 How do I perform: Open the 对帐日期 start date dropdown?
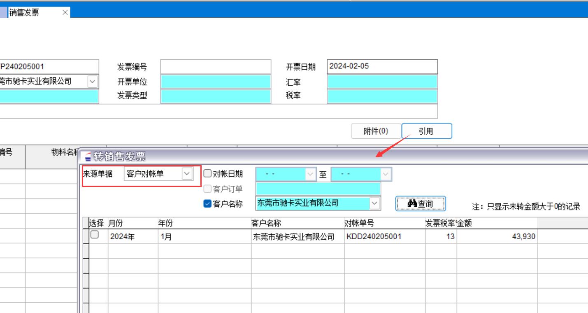(x=310, y=174)
